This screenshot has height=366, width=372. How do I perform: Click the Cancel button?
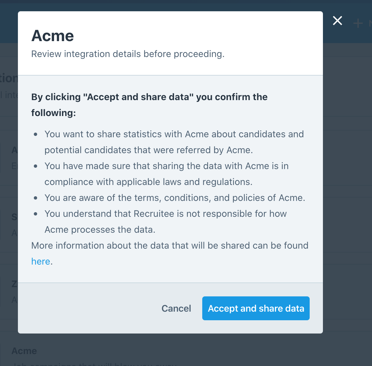click(x=176, y=308)
